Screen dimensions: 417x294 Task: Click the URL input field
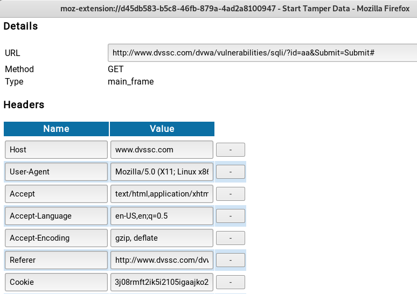tap(262, 53)
